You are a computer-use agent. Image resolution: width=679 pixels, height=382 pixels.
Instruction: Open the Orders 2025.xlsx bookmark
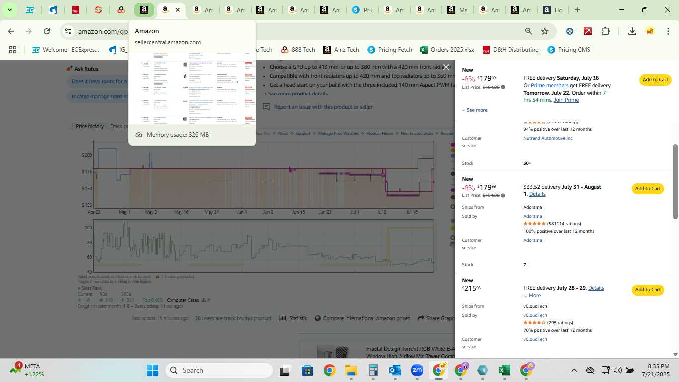(x=447, y=50)
